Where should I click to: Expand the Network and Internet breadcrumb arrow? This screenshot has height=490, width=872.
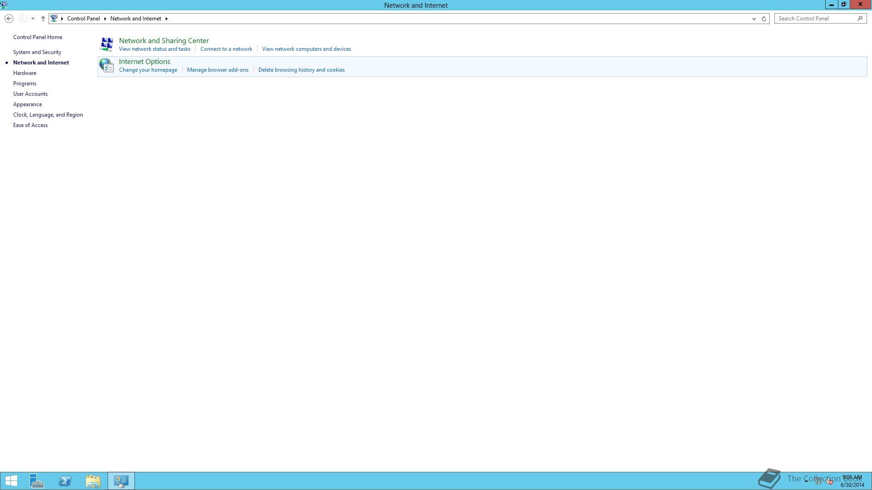click(167, 19)
